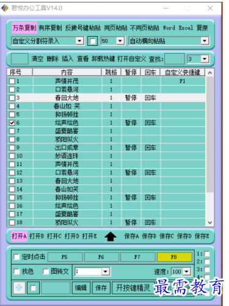
Task: Click 打开E
Action: pyautogui.click(x=89, y=236)
